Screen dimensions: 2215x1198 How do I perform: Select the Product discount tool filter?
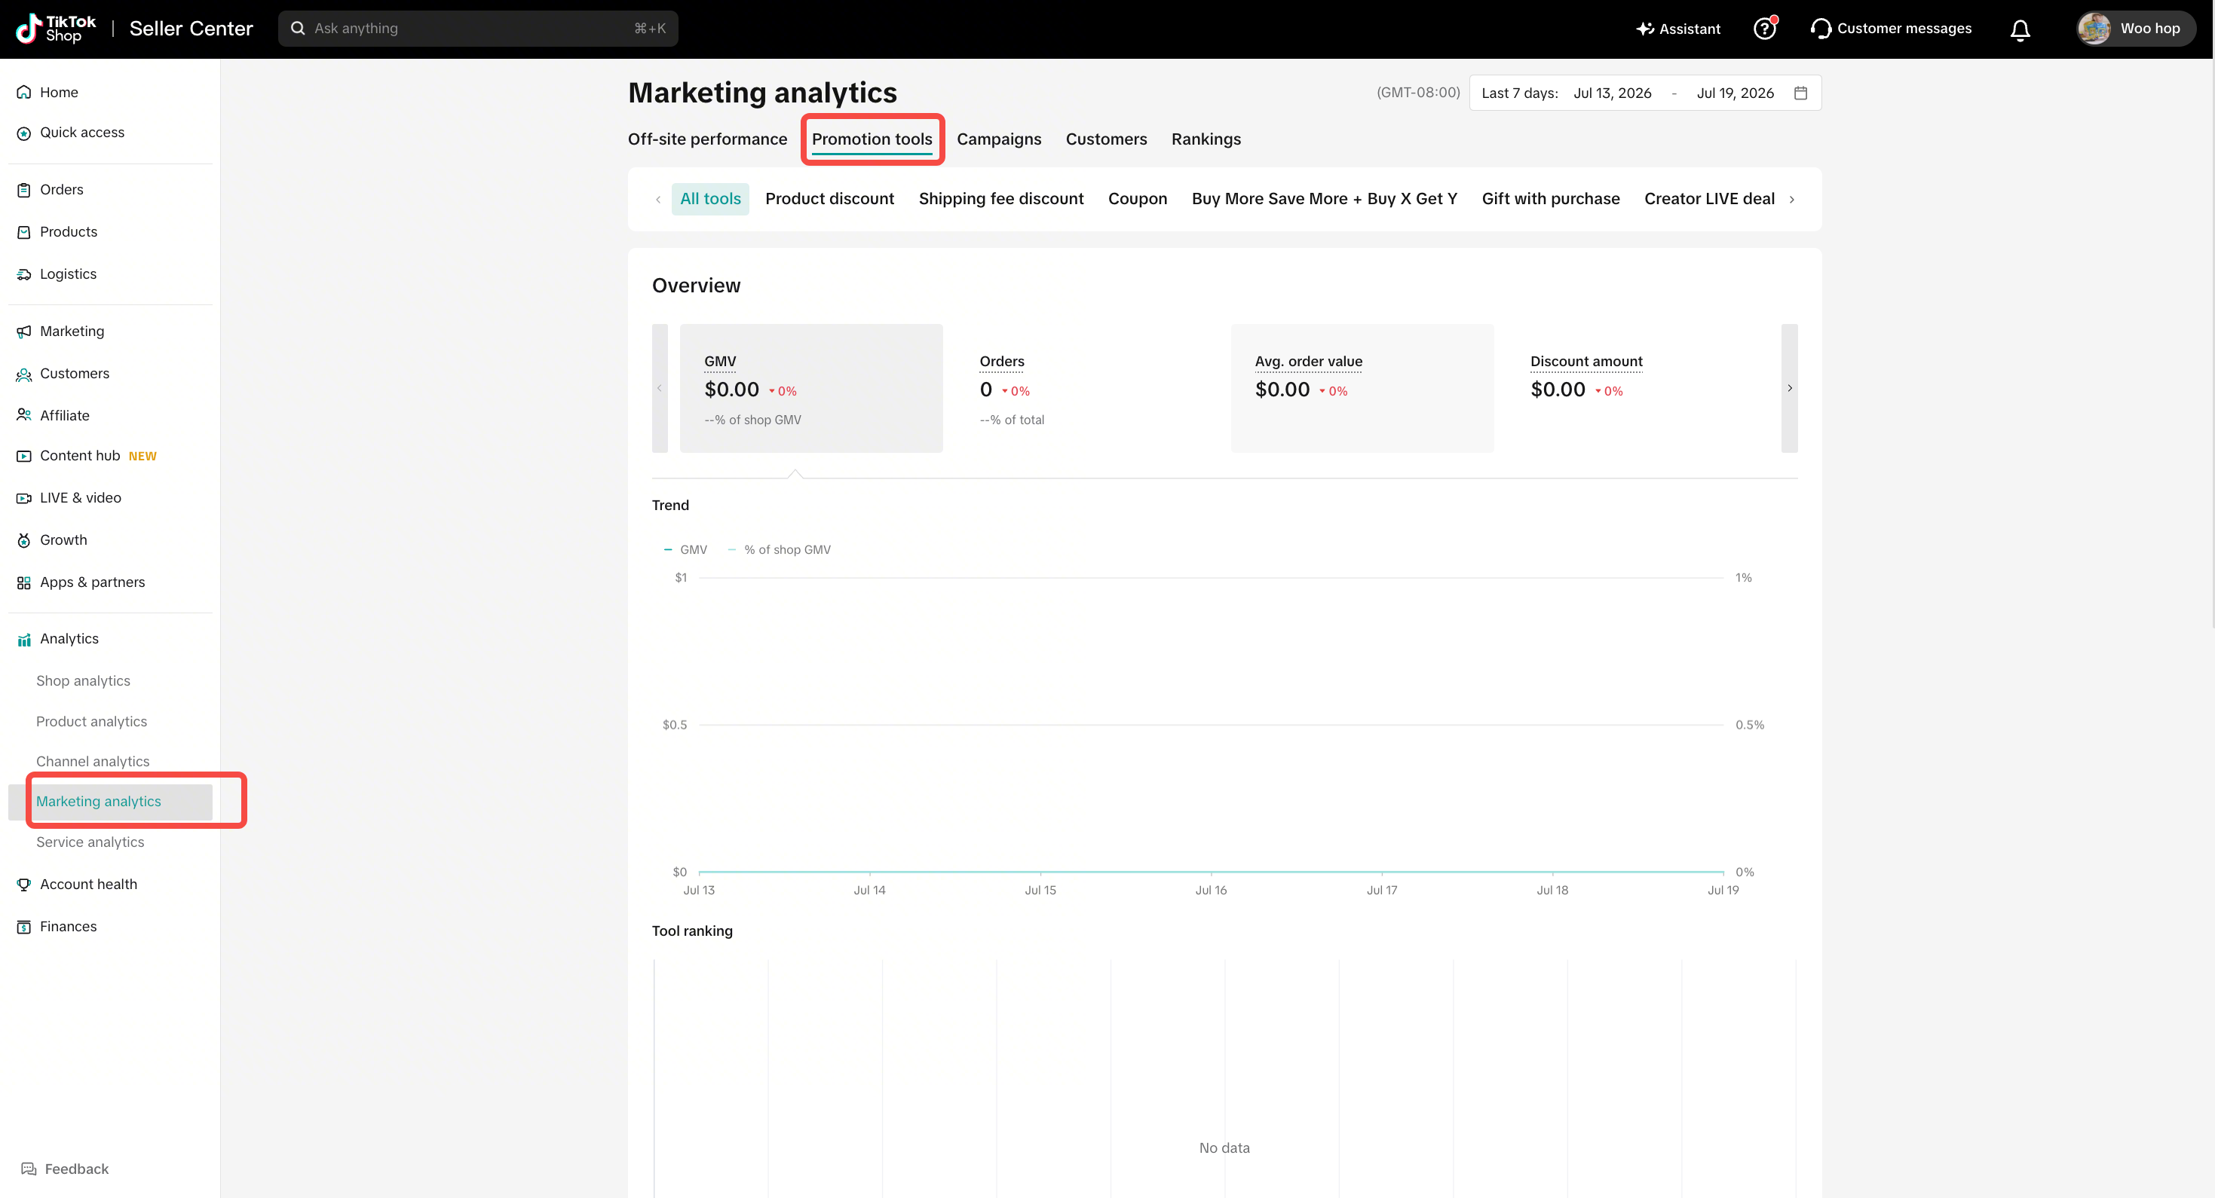tap(829, 198)
